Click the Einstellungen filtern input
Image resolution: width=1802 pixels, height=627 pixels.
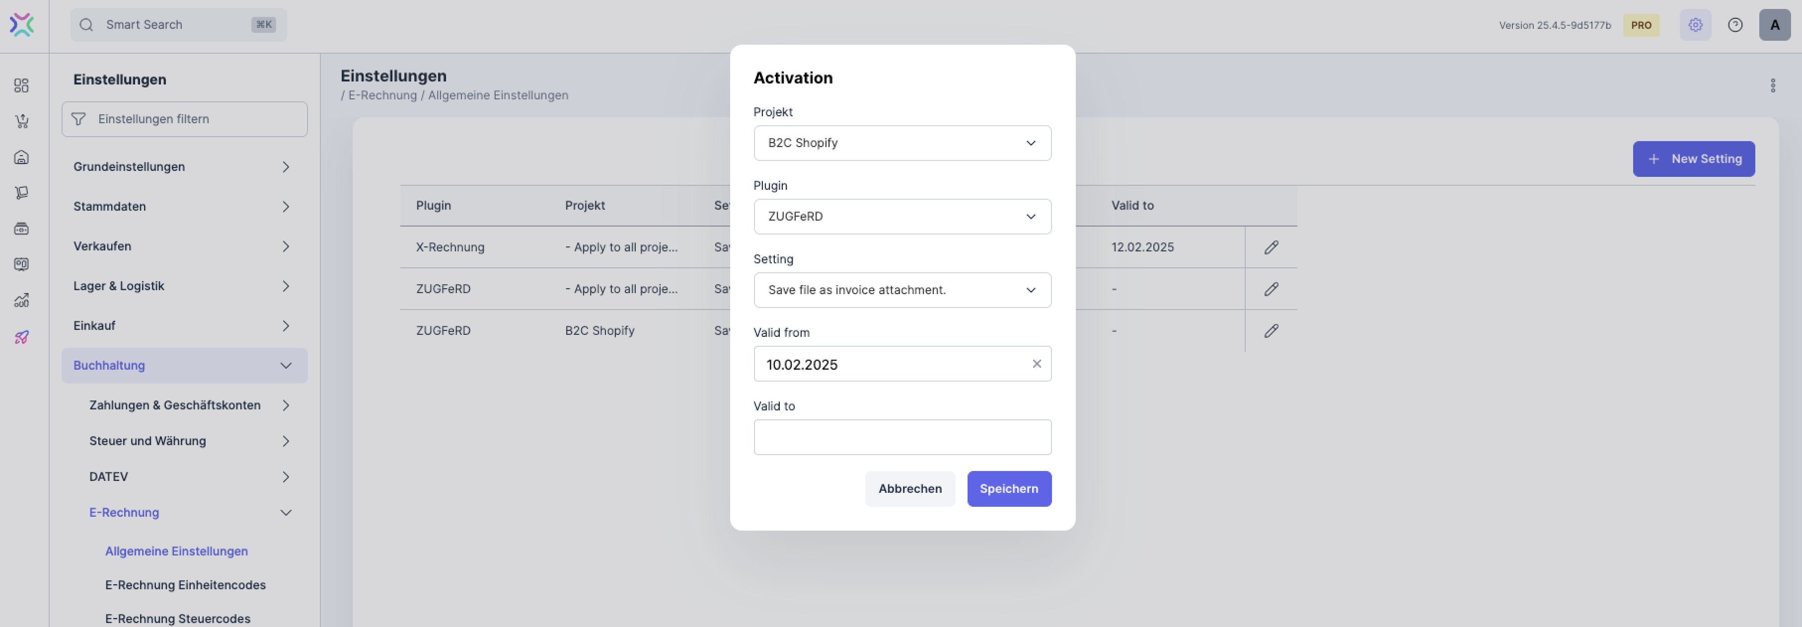tap(196, 119)
